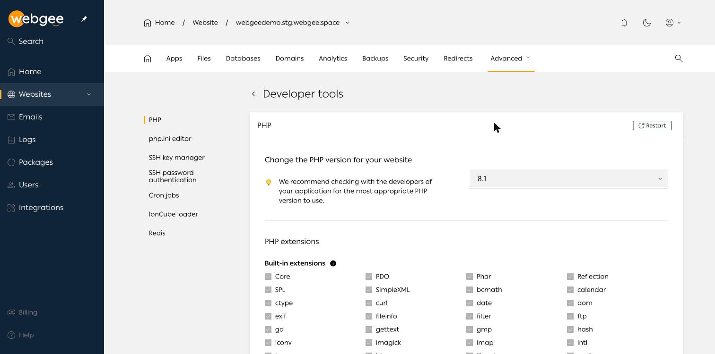This screenshot has width=715, height=354.
Task: Toggle Reflection extension checkbox
Action: pyautogui.click(x=570, y=277)
